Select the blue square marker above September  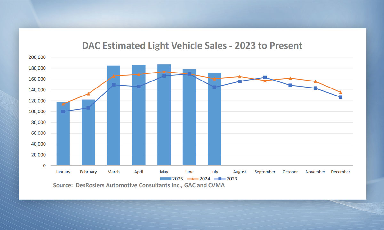coord(265,78)
